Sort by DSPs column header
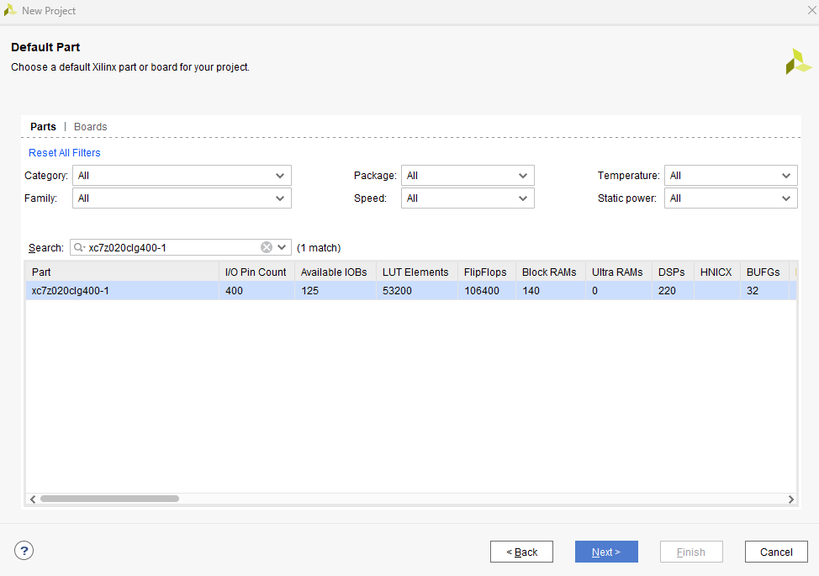This screenshot has width=819, height=576. [x=673, y=272]
